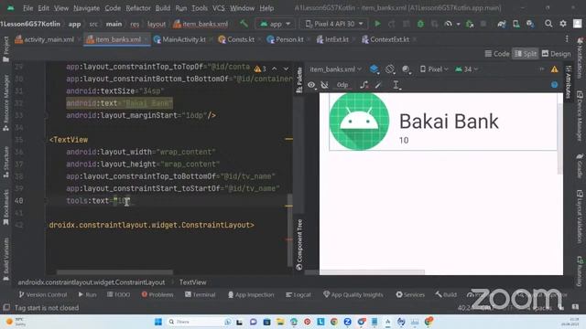Go to previous highlighted error arrow
Image resolution: width=586 pixels, height=329 pixels.
point(275,69)
